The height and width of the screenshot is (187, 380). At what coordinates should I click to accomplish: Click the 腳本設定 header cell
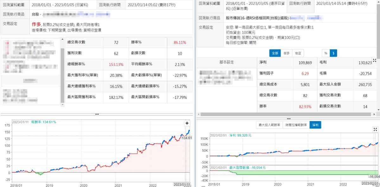(226, 62)
